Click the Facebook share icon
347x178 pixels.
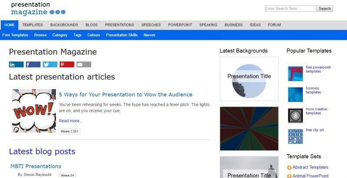click(33, 65)
